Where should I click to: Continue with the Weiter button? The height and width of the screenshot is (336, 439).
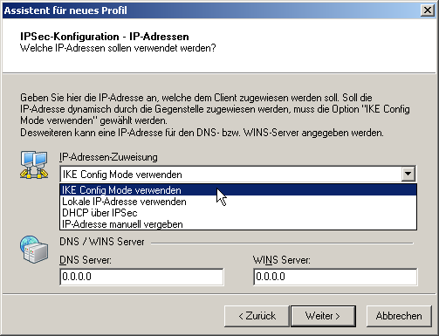[x=323, y=316]
